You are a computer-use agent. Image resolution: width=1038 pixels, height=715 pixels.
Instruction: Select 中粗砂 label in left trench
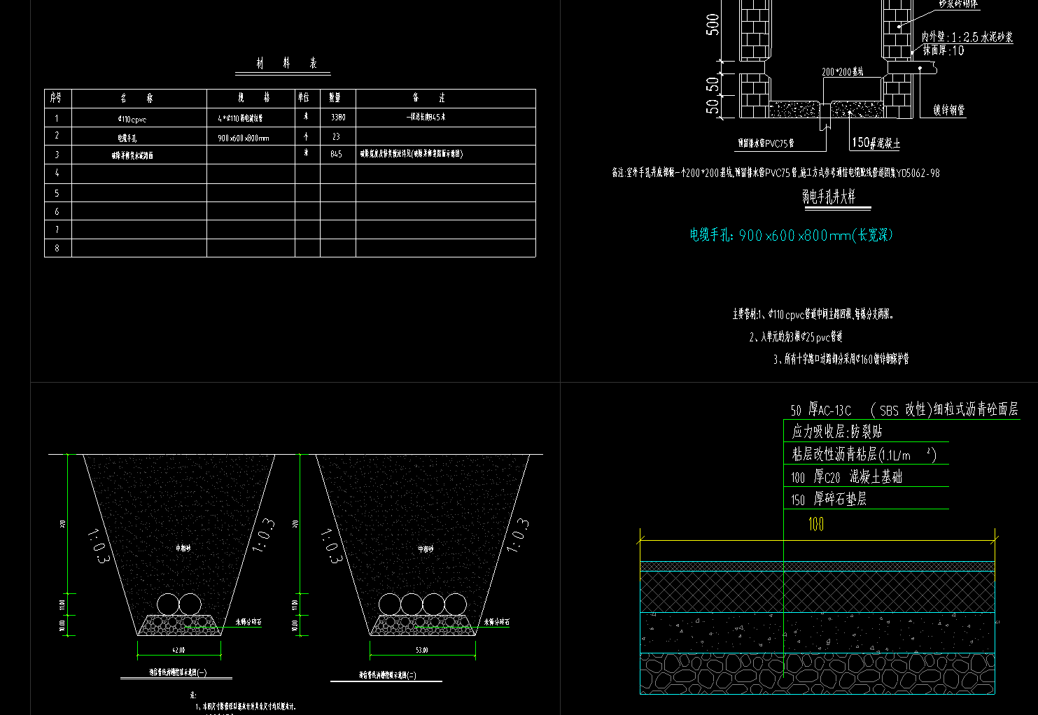(183, 549)
